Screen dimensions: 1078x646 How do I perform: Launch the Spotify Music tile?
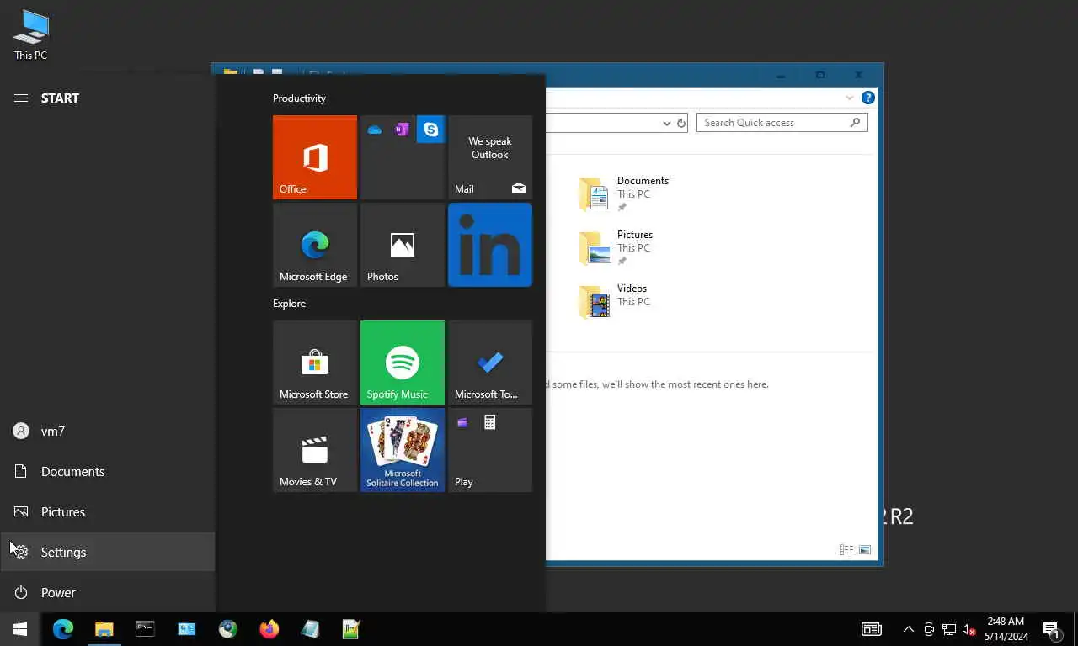pos(403,363)
